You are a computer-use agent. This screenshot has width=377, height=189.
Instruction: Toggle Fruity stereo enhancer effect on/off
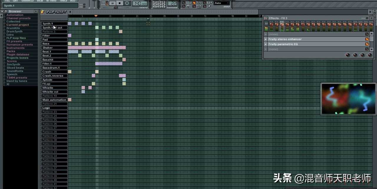tap(367, 39)
